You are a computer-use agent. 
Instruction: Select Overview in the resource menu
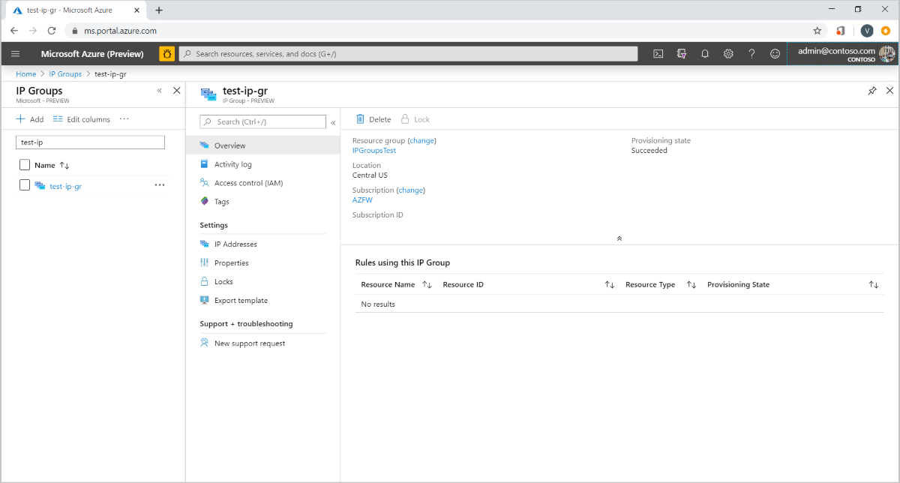[262, 145]
